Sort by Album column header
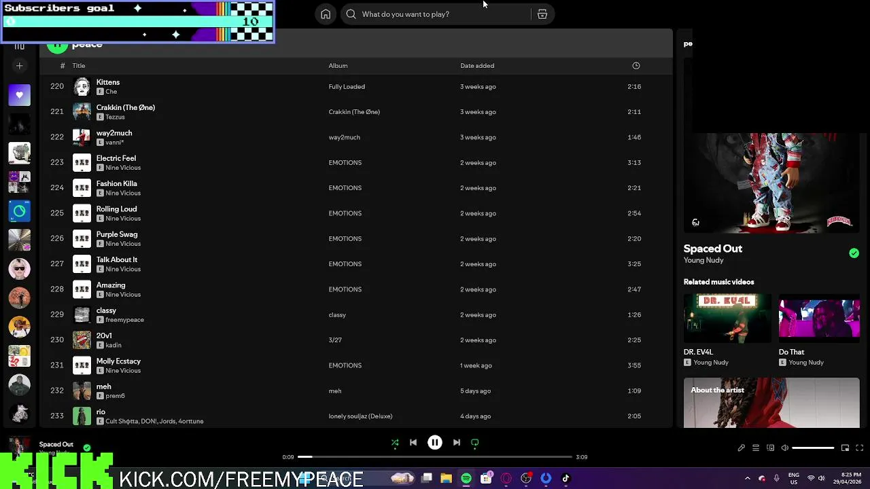The image size is (870, 489). coord(338,66)
